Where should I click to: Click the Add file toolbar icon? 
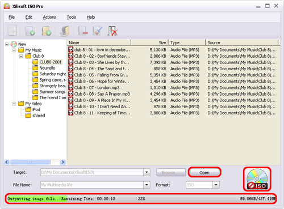30,31
